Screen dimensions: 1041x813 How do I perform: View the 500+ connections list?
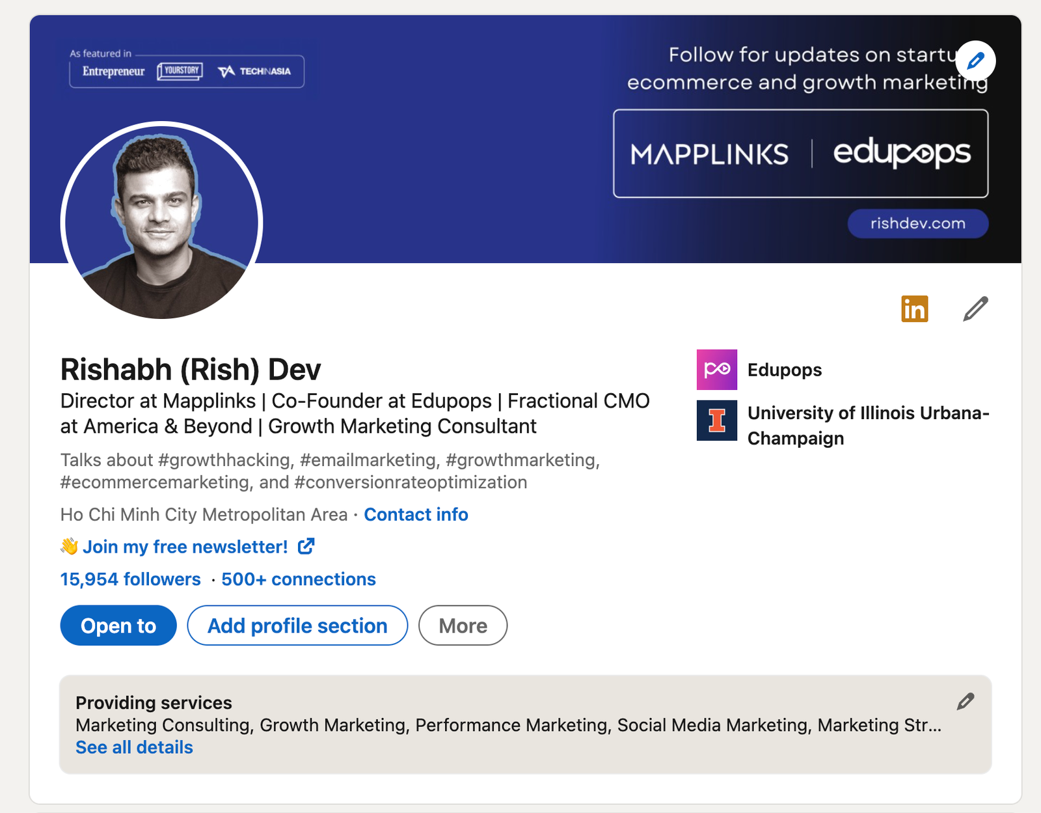[x=299, y=579]
